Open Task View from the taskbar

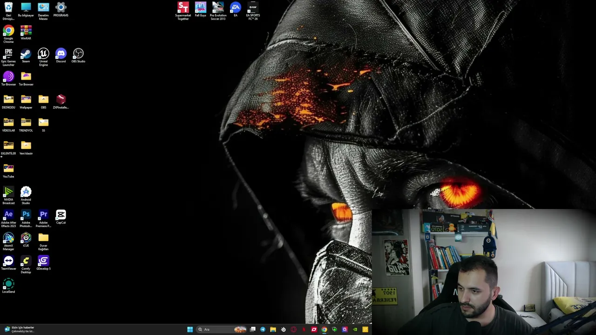click(252, 329)
